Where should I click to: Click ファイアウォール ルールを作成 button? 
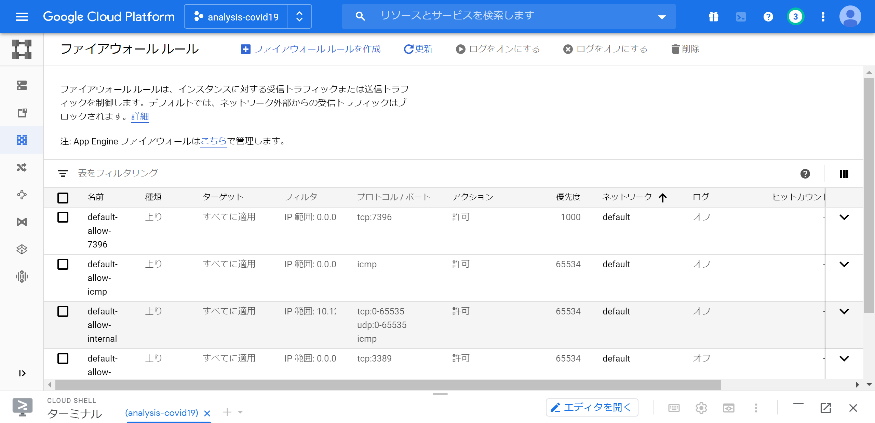point(310,49)
